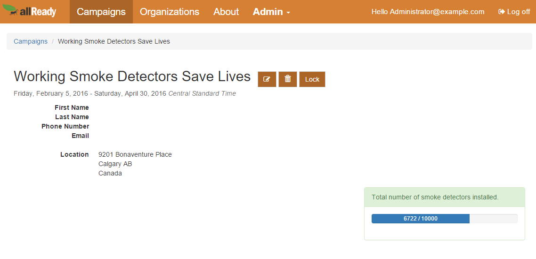Open the About page from navbar

click(226, 12)
